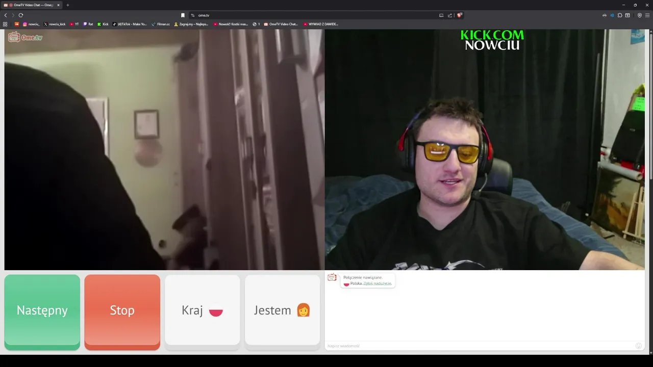Click the red Stop button
Screen dimensions: 653x367
point(122,311)
